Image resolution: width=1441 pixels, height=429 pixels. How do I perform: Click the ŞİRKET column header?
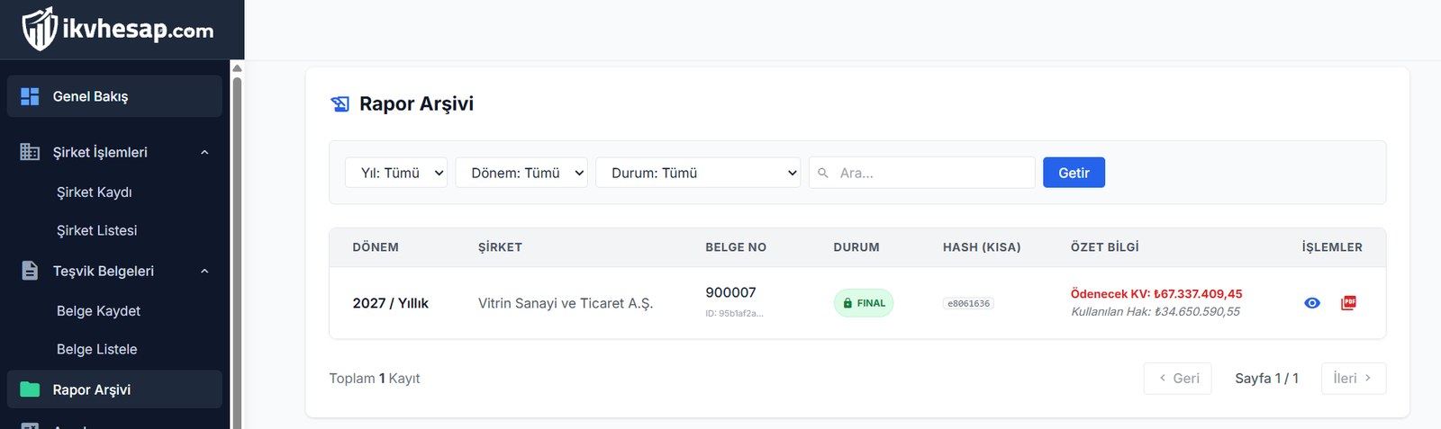[x=500, y=247]
